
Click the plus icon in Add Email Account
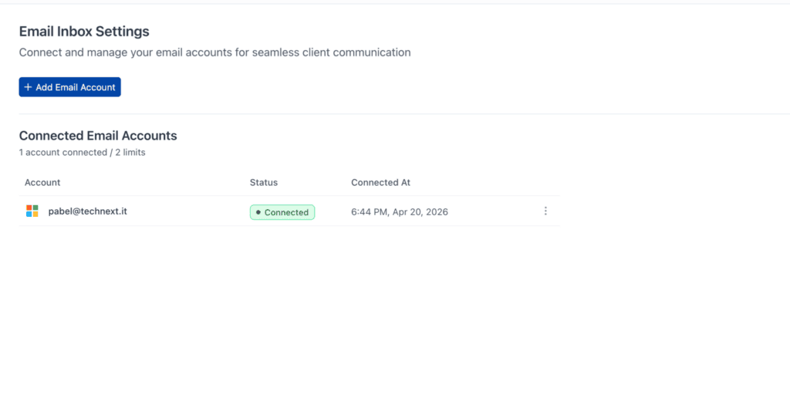click(28, 87)
